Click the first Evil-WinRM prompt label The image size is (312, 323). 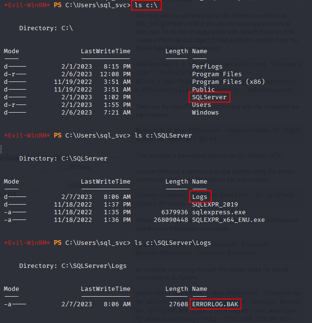click(27, 5)
